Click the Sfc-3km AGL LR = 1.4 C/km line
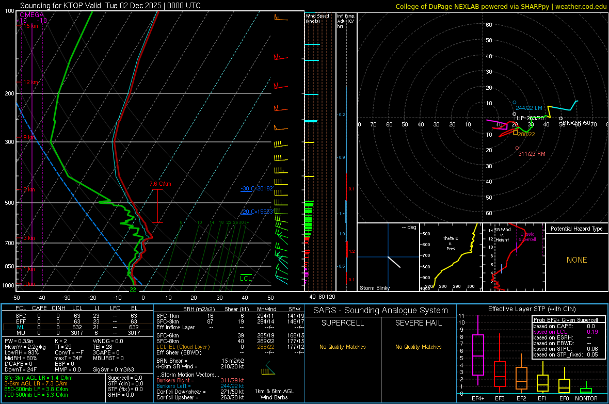The image size is (609, 404). pyautogui.click(x=39, y=378)
